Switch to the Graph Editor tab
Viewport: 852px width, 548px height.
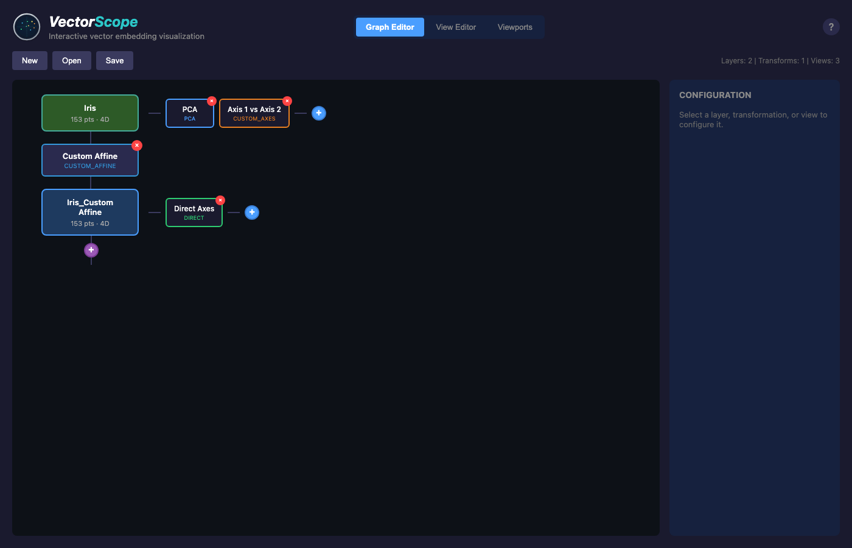389,27
